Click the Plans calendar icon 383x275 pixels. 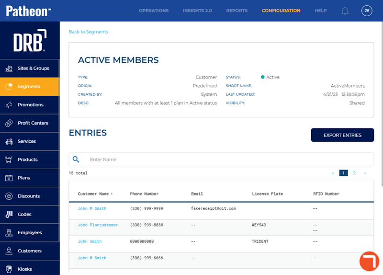click(9, 178)
